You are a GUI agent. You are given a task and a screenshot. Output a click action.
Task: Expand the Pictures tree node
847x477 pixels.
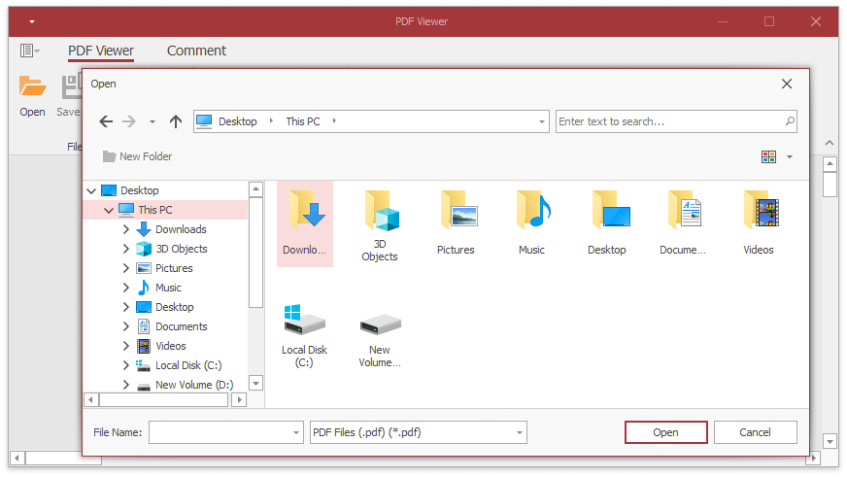click(x=126, y=268)
